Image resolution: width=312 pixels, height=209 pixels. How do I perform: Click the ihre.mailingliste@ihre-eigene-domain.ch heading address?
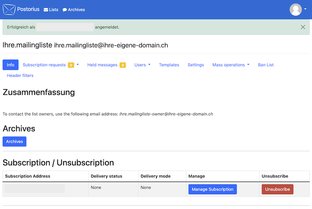click(x=111, y=45)
